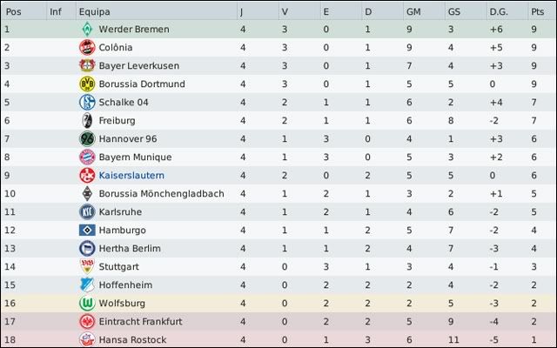Select the Hansa Rostock table row
The image size is (557, 348).
coord(278,340)
